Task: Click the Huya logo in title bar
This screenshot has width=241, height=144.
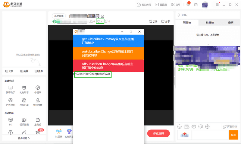Action: click(x=13, y=5)
